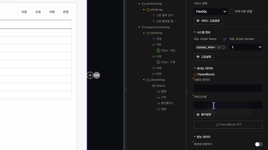
Task: Enable the 외부 DB 연결 checkbox
Action: (x=232, y=12)
